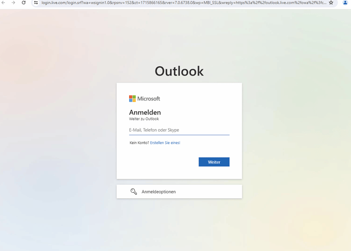This screenshot has height=251, width=351.
Task: Click the E-Mail, Telefon oder Skype field
Action: point(179,130)
